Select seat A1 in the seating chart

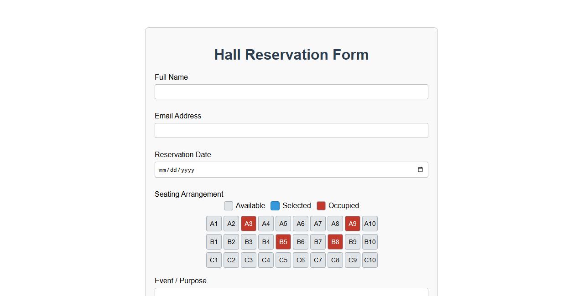click(213, 224)
